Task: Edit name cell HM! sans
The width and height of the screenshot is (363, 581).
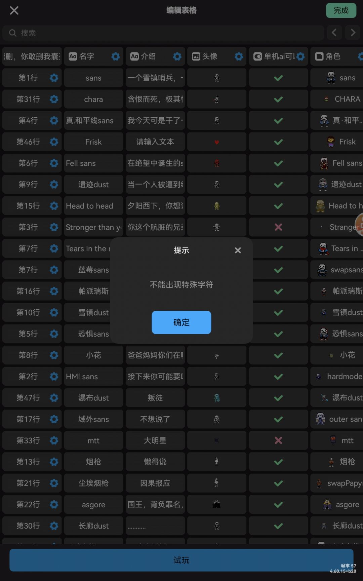Action: click(93, 377)
